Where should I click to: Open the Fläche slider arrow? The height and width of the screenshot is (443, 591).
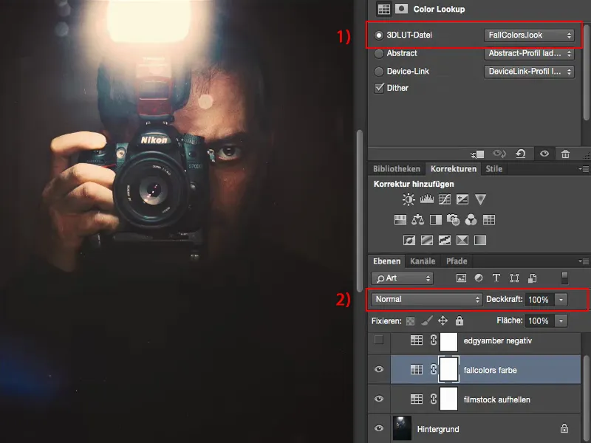(x=561, y=321)
